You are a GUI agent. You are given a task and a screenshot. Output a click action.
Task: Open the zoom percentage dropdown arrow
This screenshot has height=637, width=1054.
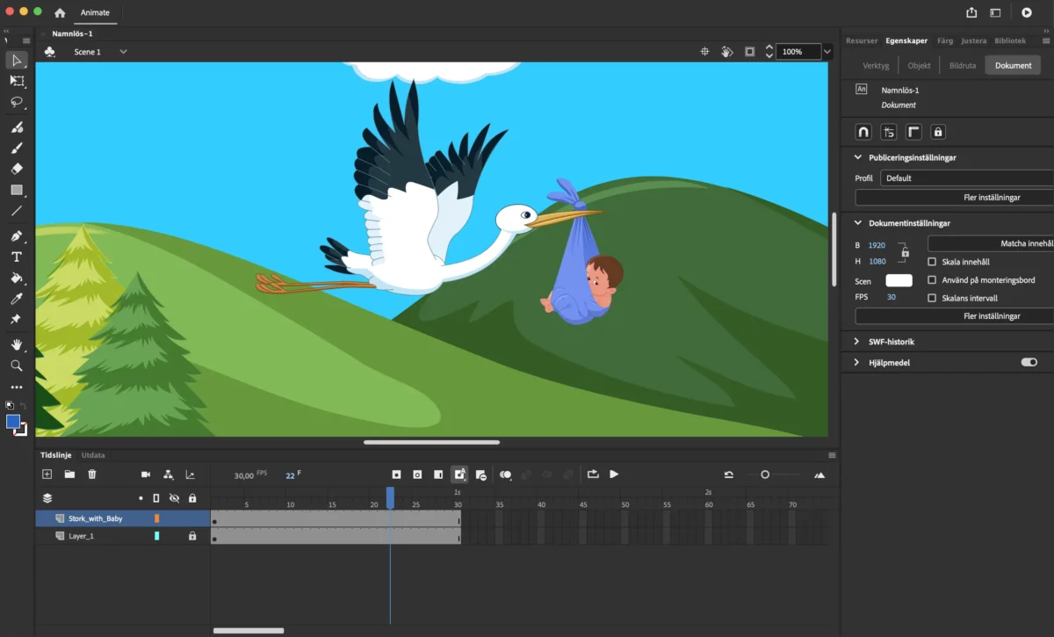pos(827,52)
